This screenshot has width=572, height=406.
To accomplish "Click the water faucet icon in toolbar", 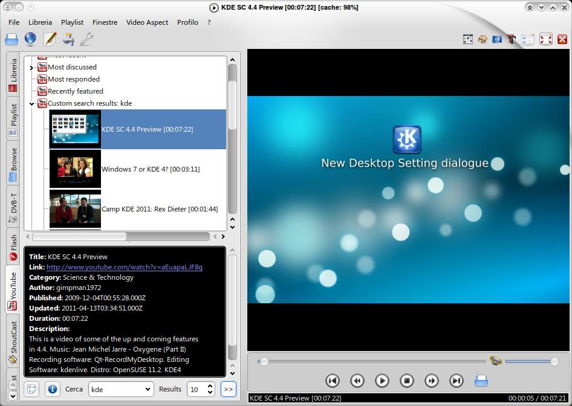I will point(68,39).
